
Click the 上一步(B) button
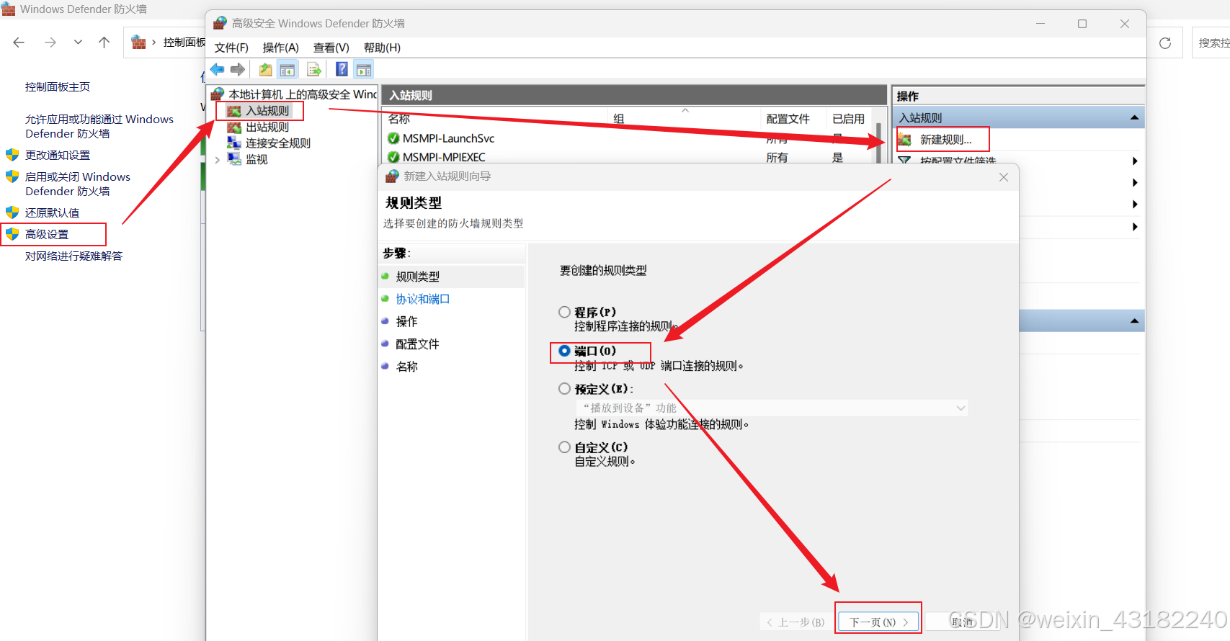[796, 622]
